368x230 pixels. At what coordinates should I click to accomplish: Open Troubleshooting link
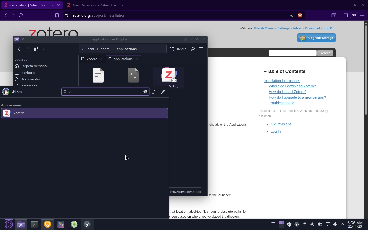pos(282,103)
